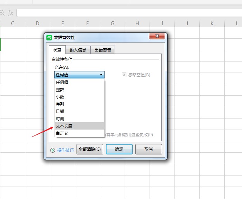The image size is (242, 199).
Task: Choose 任何值 from the dropdown list
Action: (x=80, y=83)
